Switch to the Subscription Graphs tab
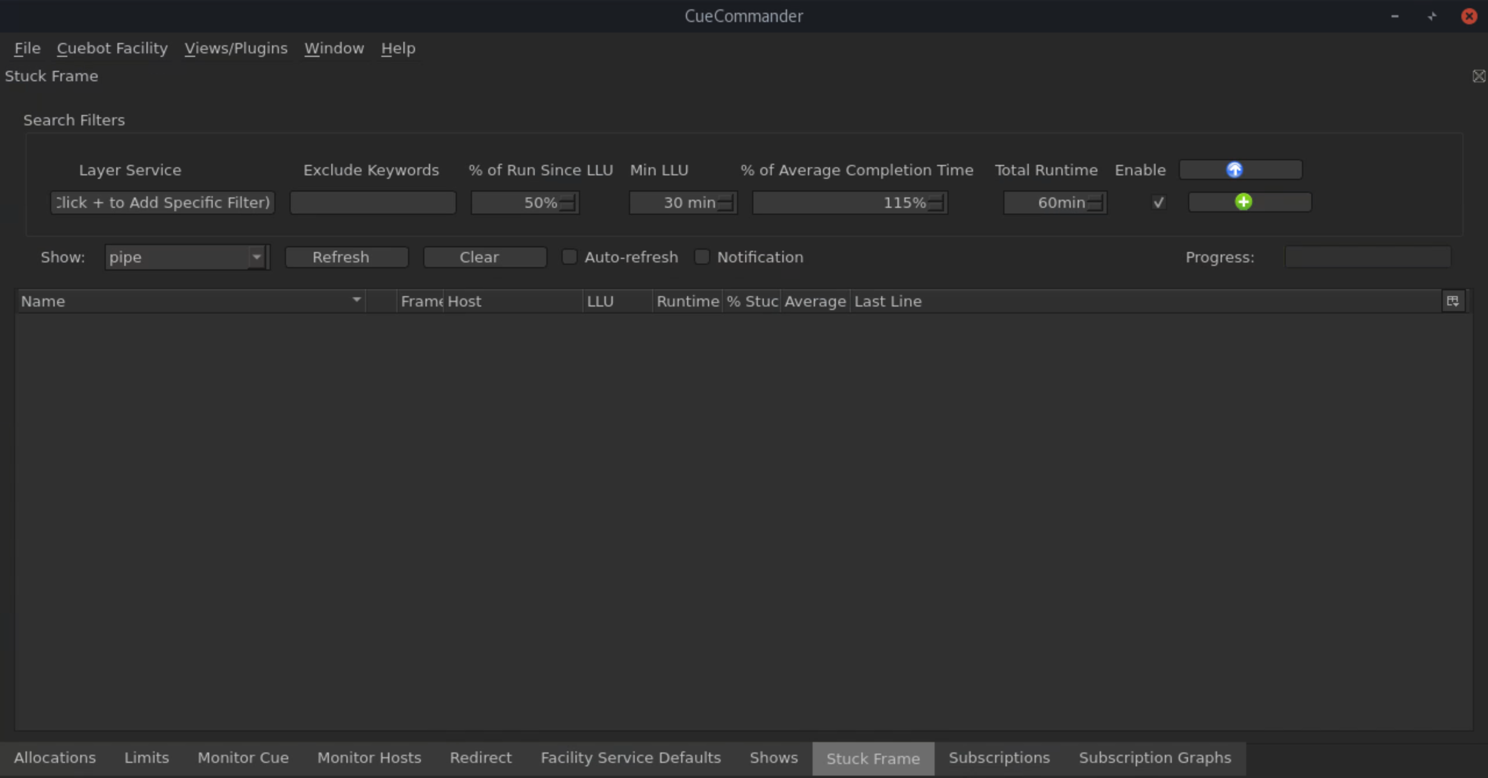Screen dimensions: 1488x778 pyautogui.click(x=1155, y=758)
